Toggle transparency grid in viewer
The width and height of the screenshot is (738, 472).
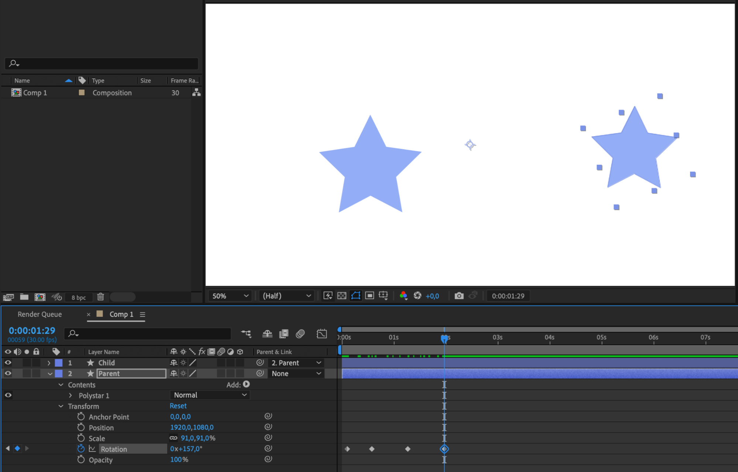click(342, 296)
